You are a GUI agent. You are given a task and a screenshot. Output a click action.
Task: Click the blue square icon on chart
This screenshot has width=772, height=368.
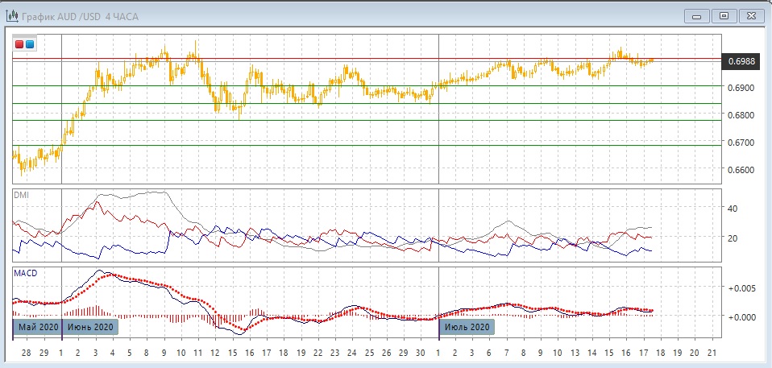tap(30, 44)
